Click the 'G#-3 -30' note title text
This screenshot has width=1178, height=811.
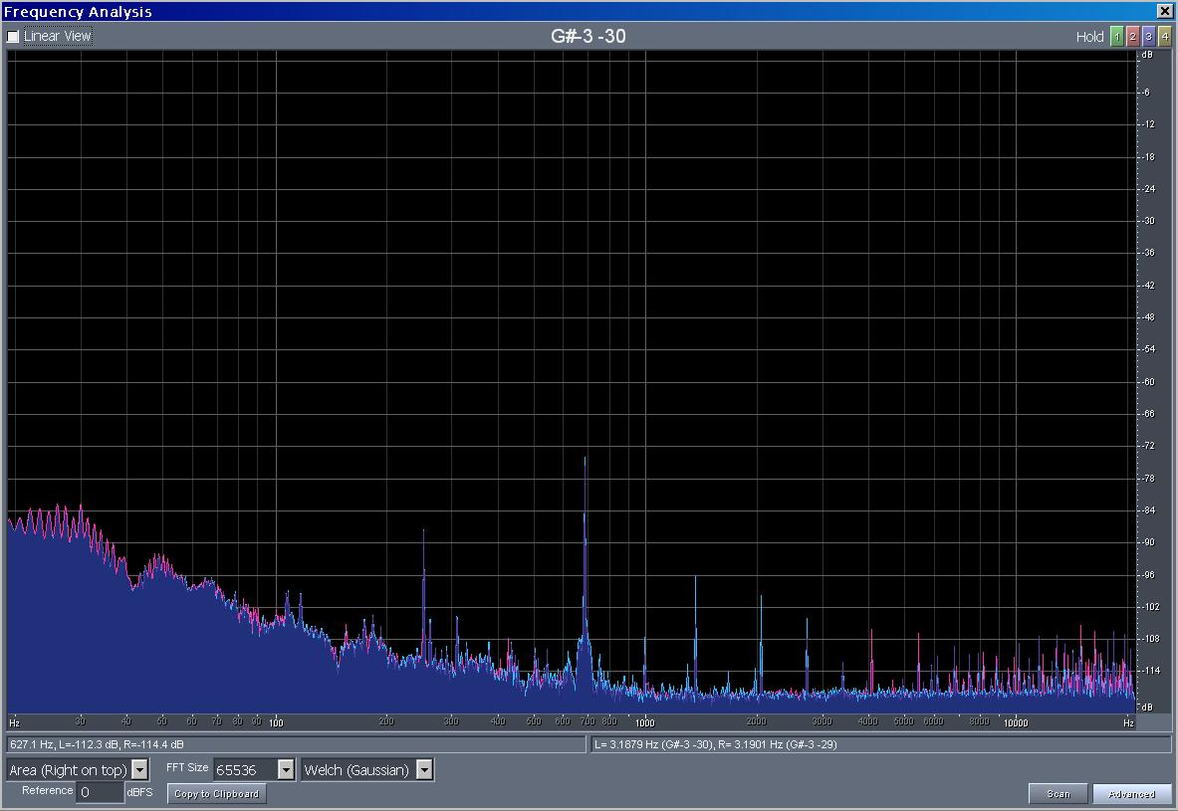coord(589,36)
